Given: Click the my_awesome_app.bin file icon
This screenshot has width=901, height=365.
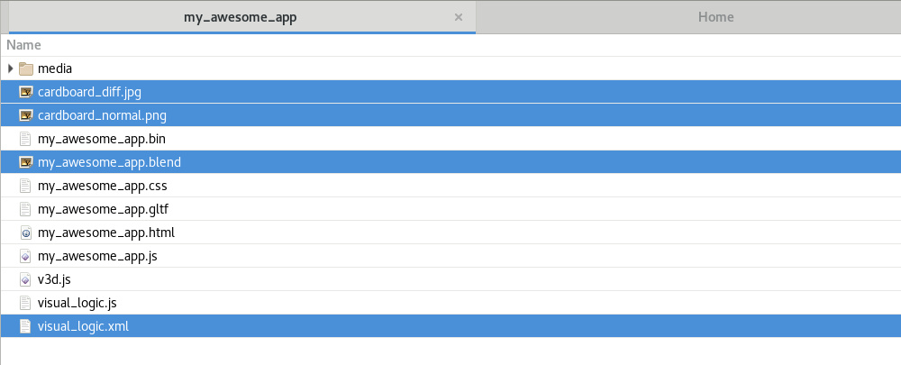Looking at the screenshot, I should (26, 139).
